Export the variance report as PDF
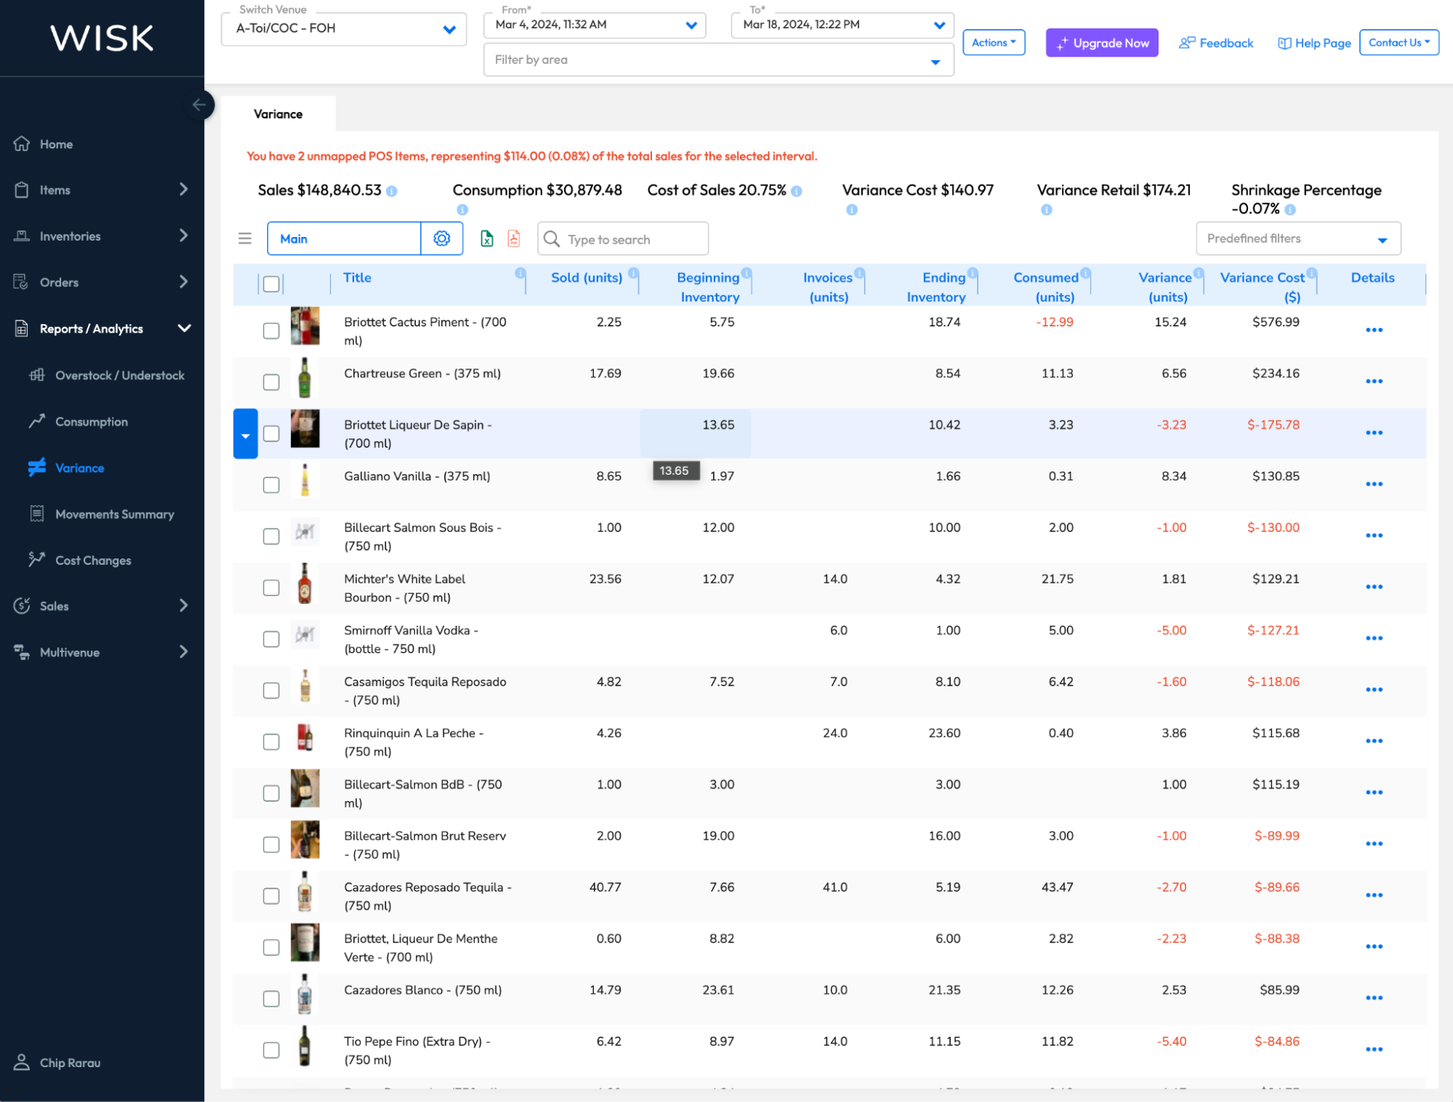The width and height of the screenshot is (1453, 1102). tap(514, 238)
